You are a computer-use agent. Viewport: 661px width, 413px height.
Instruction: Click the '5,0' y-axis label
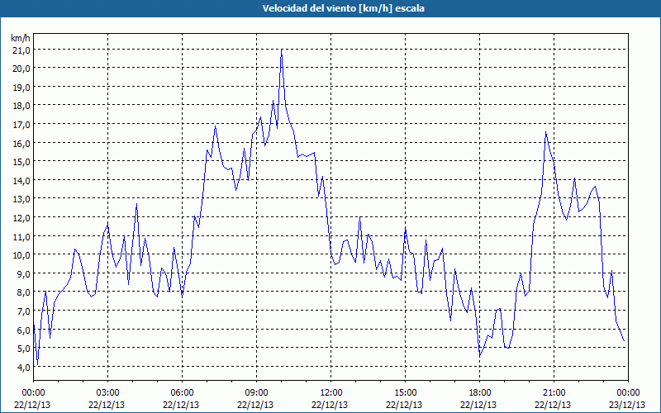click(23, 349)
